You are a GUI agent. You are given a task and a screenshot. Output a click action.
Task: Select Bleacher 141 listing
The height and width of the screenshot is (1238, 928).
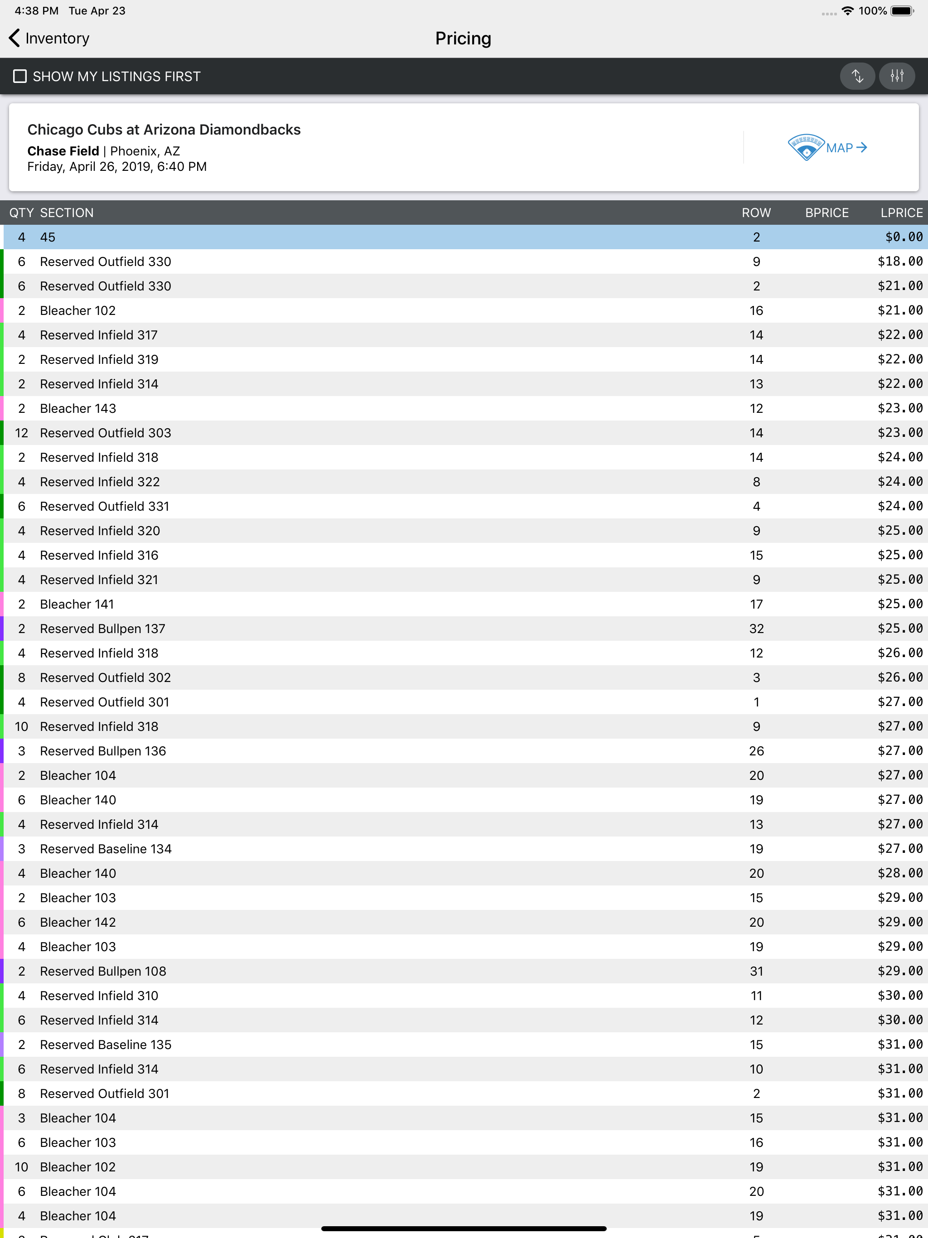coord(464,604)
